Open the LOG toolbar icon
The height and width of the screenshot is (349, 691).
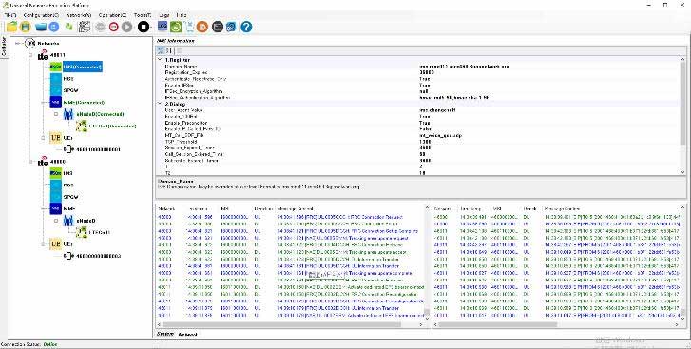pos(163,27)
